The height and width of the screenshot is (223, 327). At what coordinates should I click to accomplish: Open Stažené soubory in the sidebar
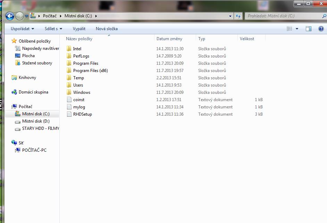37,63
